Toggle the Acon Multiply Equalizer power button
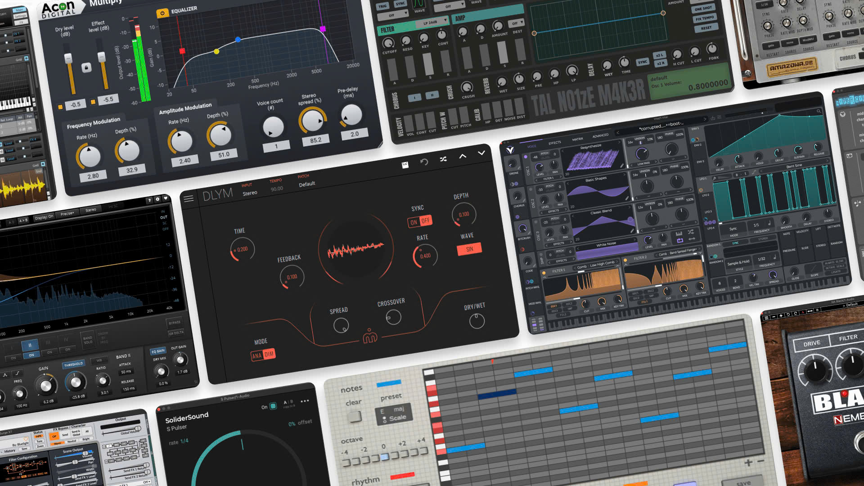 [162, 13]
